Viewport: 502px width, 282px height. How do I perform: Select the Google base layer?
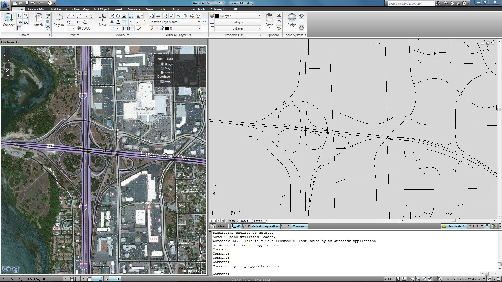[162, 64]
